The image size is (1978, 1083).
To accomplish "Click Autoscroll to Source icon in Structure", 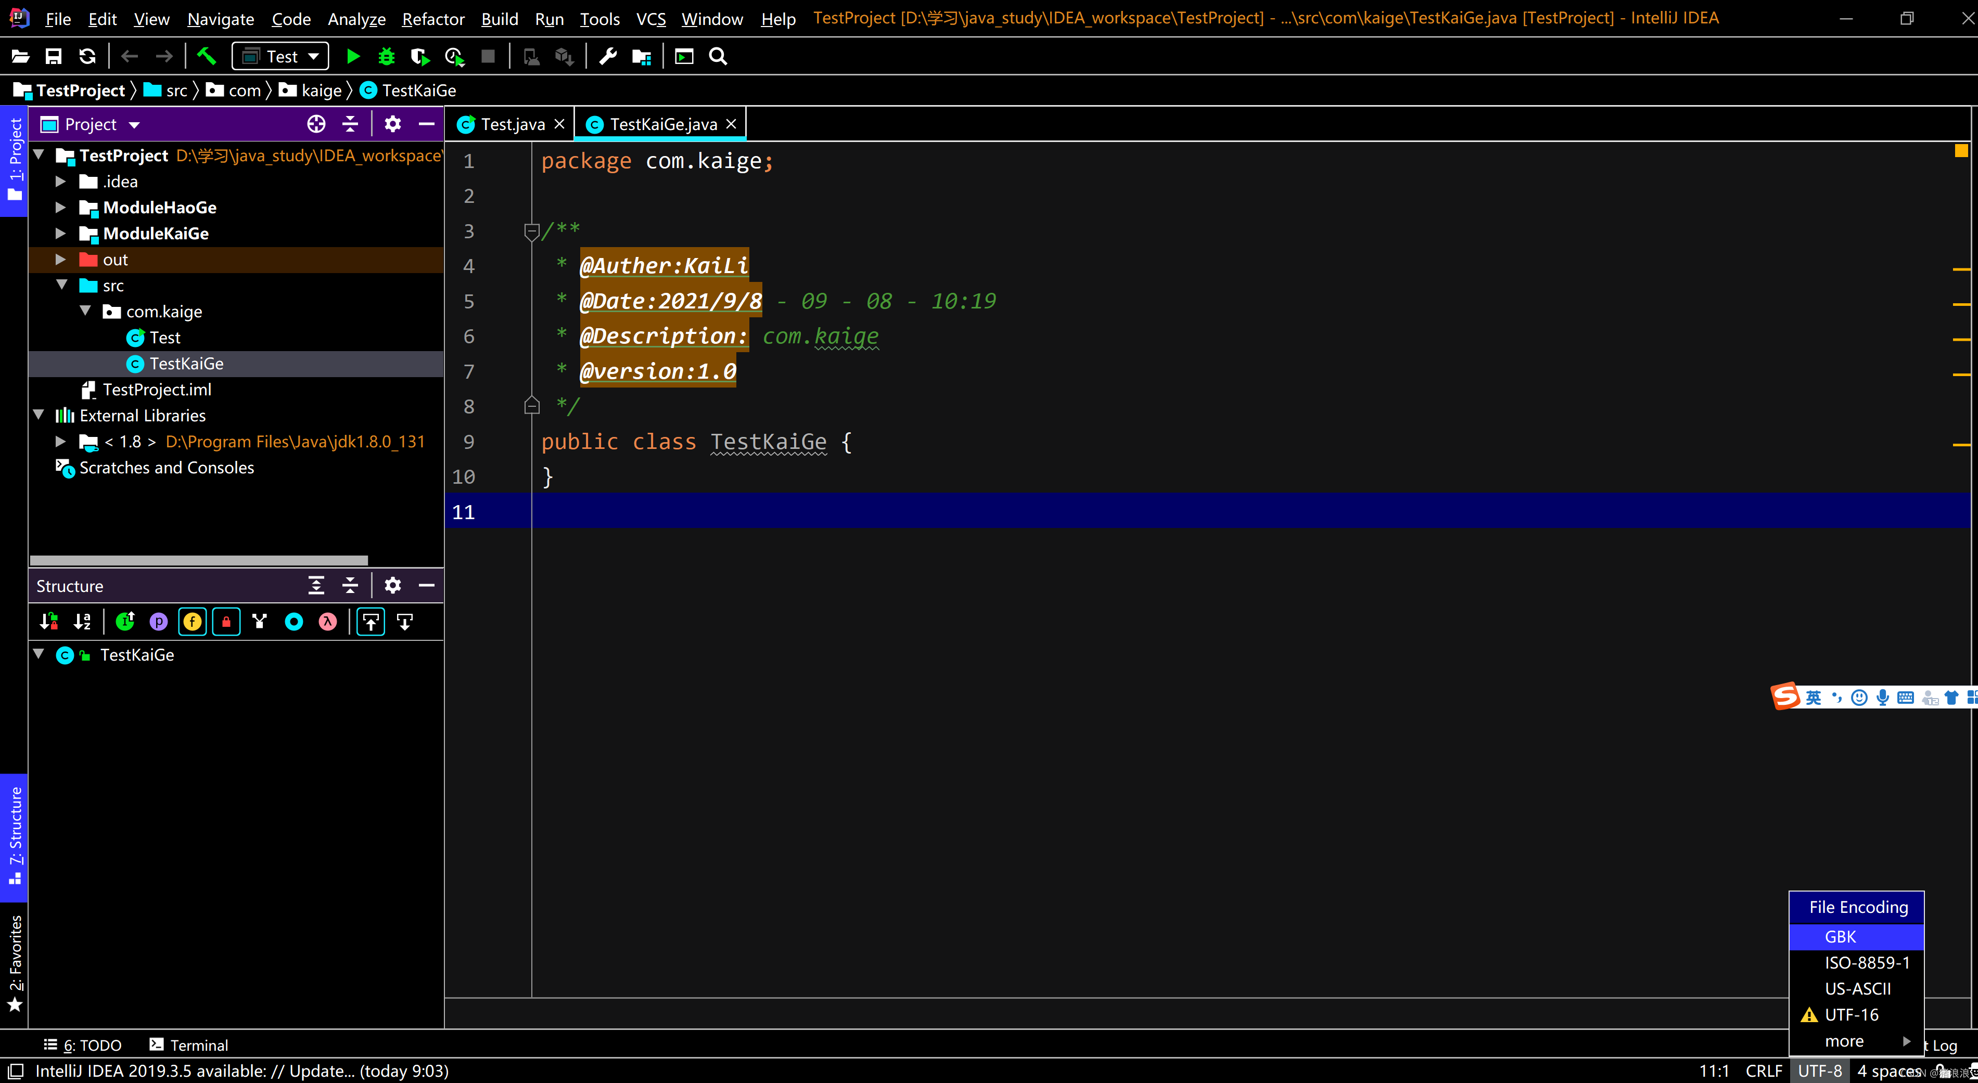I will click(371, 622).
